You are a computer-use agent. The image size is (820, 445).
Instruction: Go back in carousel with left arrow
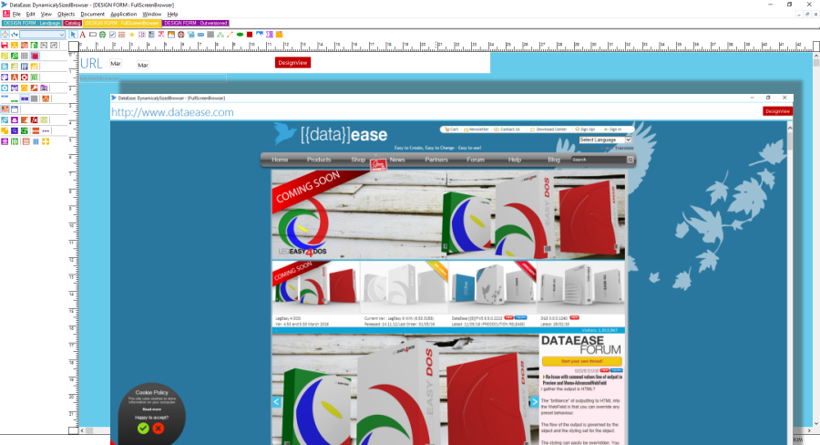tap(277, 401)
